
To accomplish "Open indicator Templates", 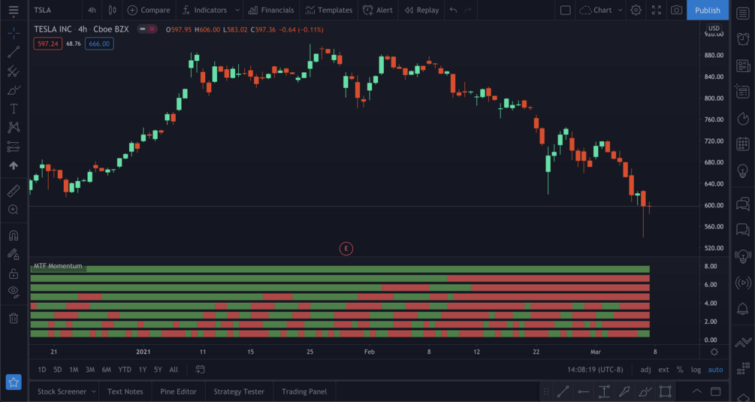I will 329,10.
